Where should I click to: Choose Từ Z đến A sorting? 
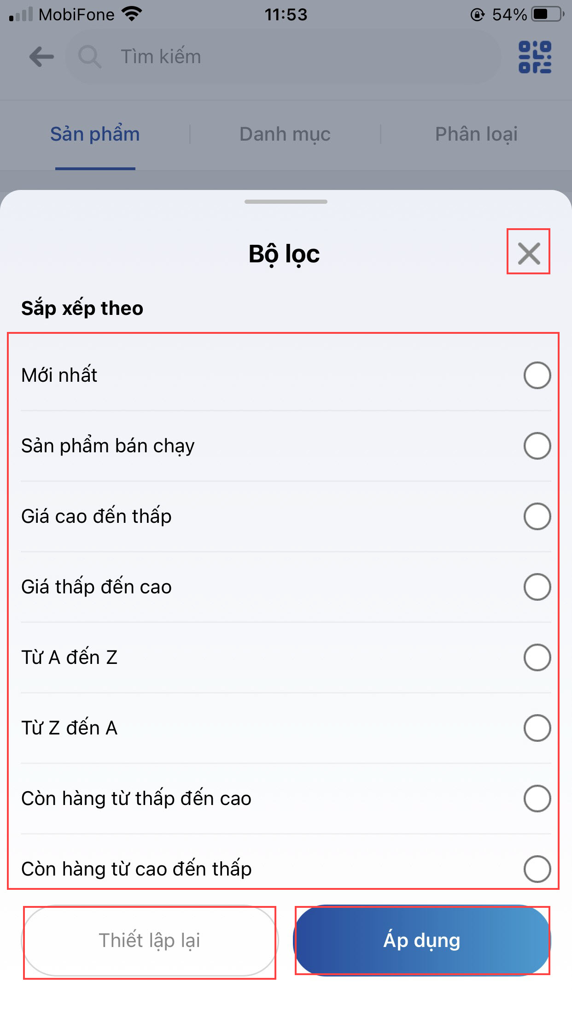[x=537, y=728]
